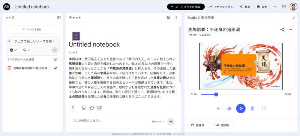Image resolution: width=300 pixels, height=136 pixels.
Task: Submit the web source search arrow
Action: (x=54, y=50)
